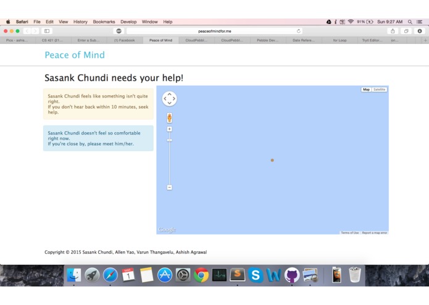Switch map to Map view
429x305 pixels.
click(366, 90)
